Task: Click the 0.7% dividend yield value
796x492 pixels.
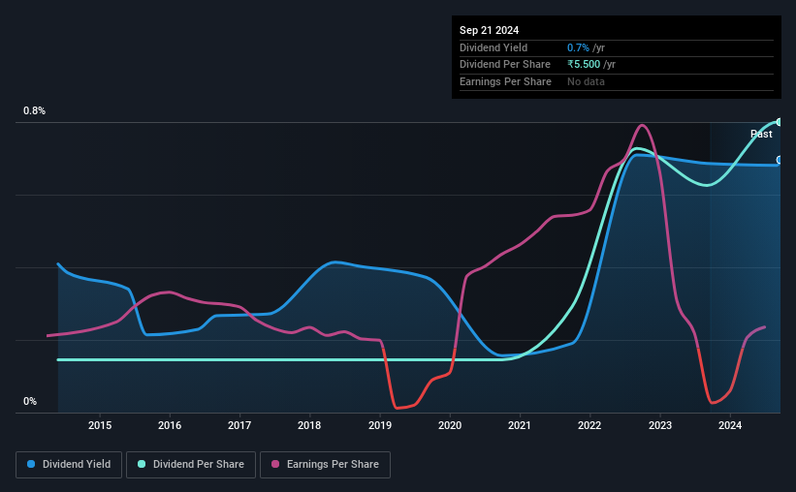Action: click(578, 47)
